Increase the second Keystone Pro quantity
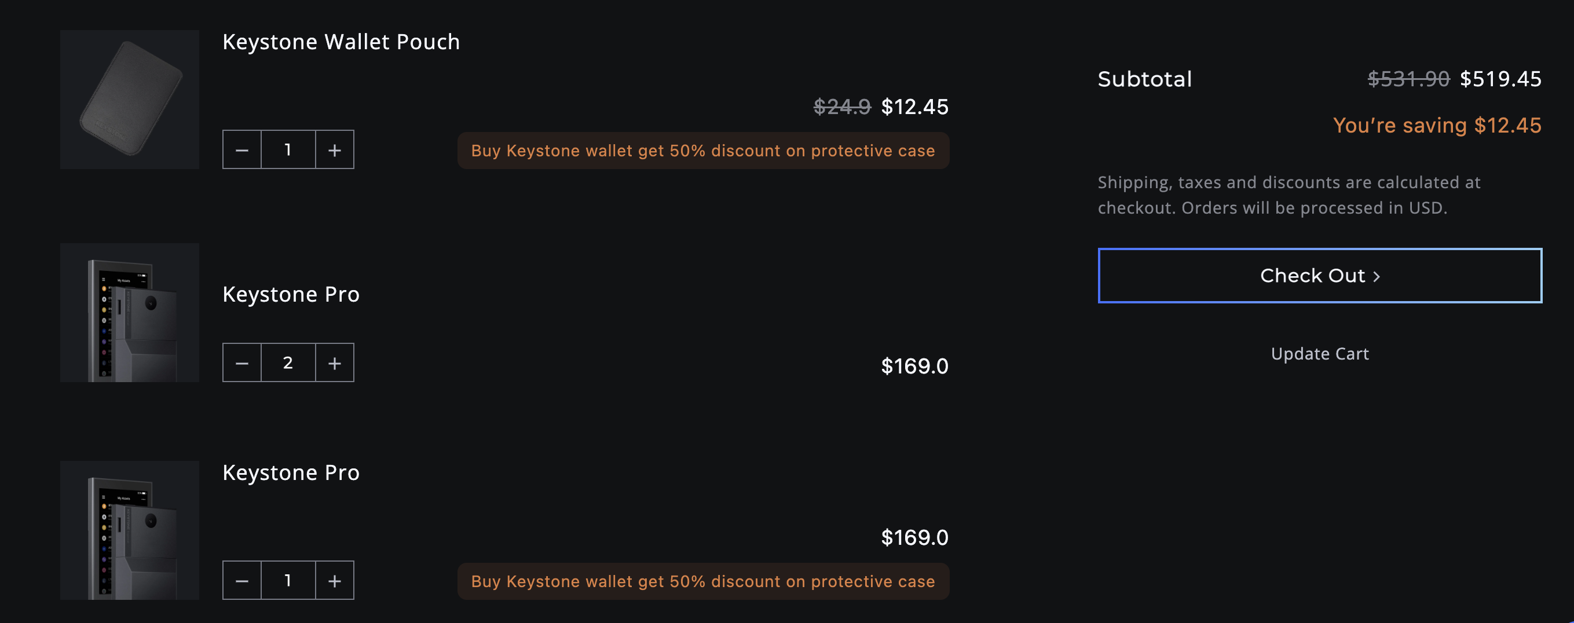 coord(334,580)
